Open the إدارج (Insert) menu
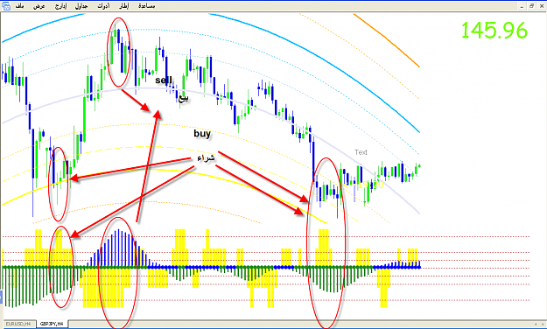The image size is (547, 329). click(x=60, y=6)
